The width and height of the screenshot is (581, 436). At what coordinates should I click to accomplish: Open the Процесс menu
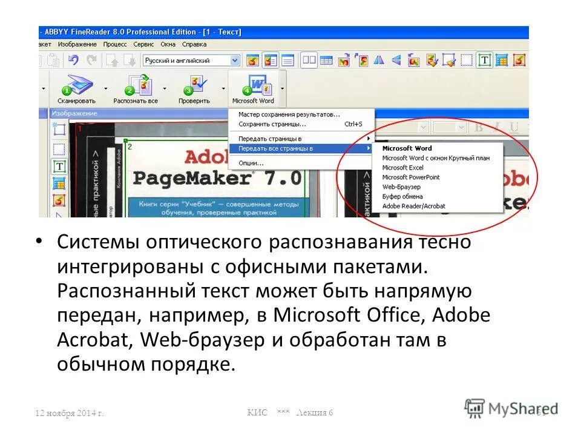pos(115,44)
